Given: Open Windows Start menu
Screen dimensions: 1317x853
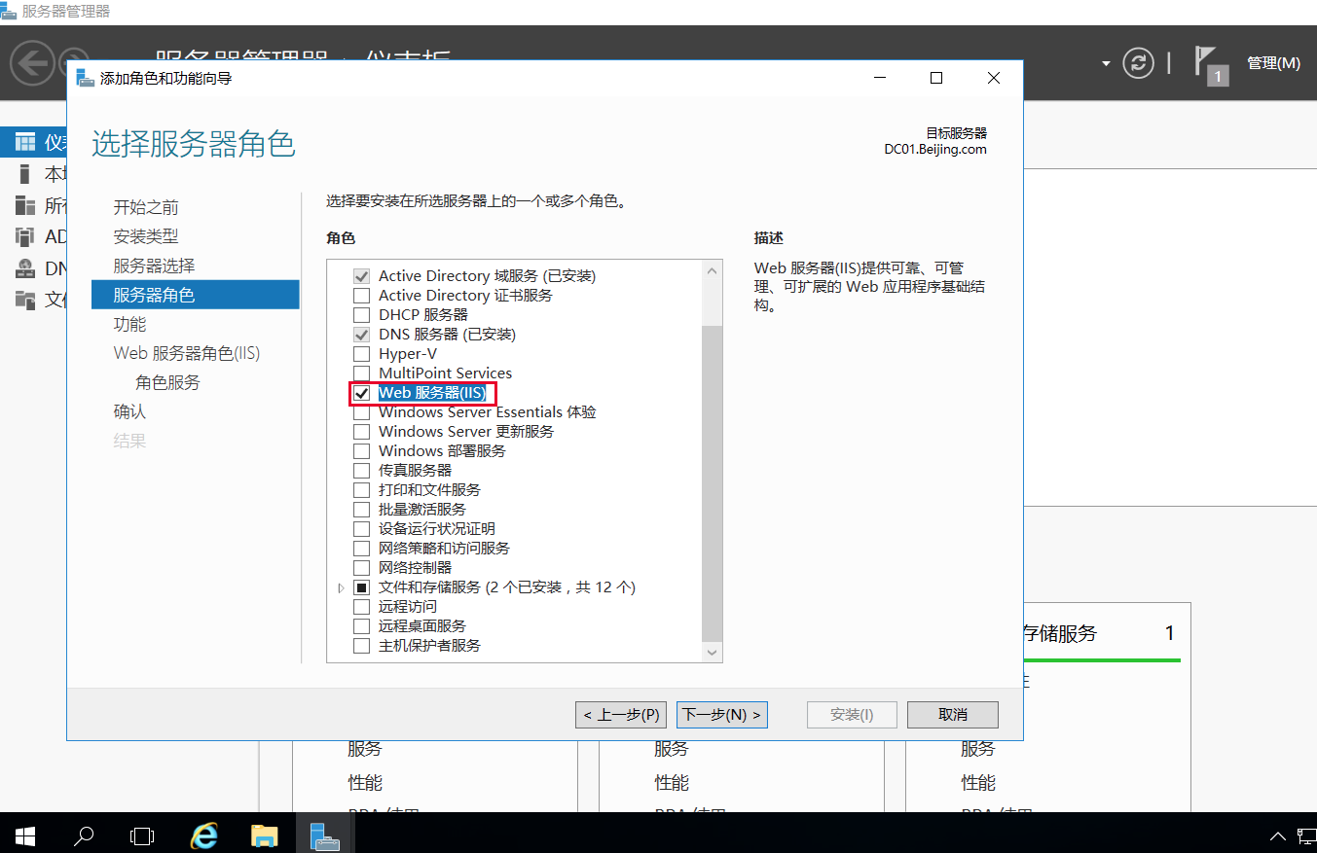Looking at the screenshot, I should (25, 835).
